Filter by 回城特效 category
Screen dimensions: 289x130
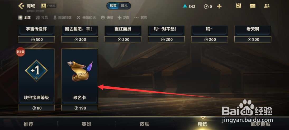pyautogui.click(x=62, y=18)
